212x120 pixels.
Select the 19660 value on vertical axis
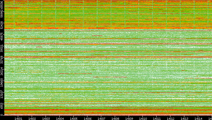2,82
